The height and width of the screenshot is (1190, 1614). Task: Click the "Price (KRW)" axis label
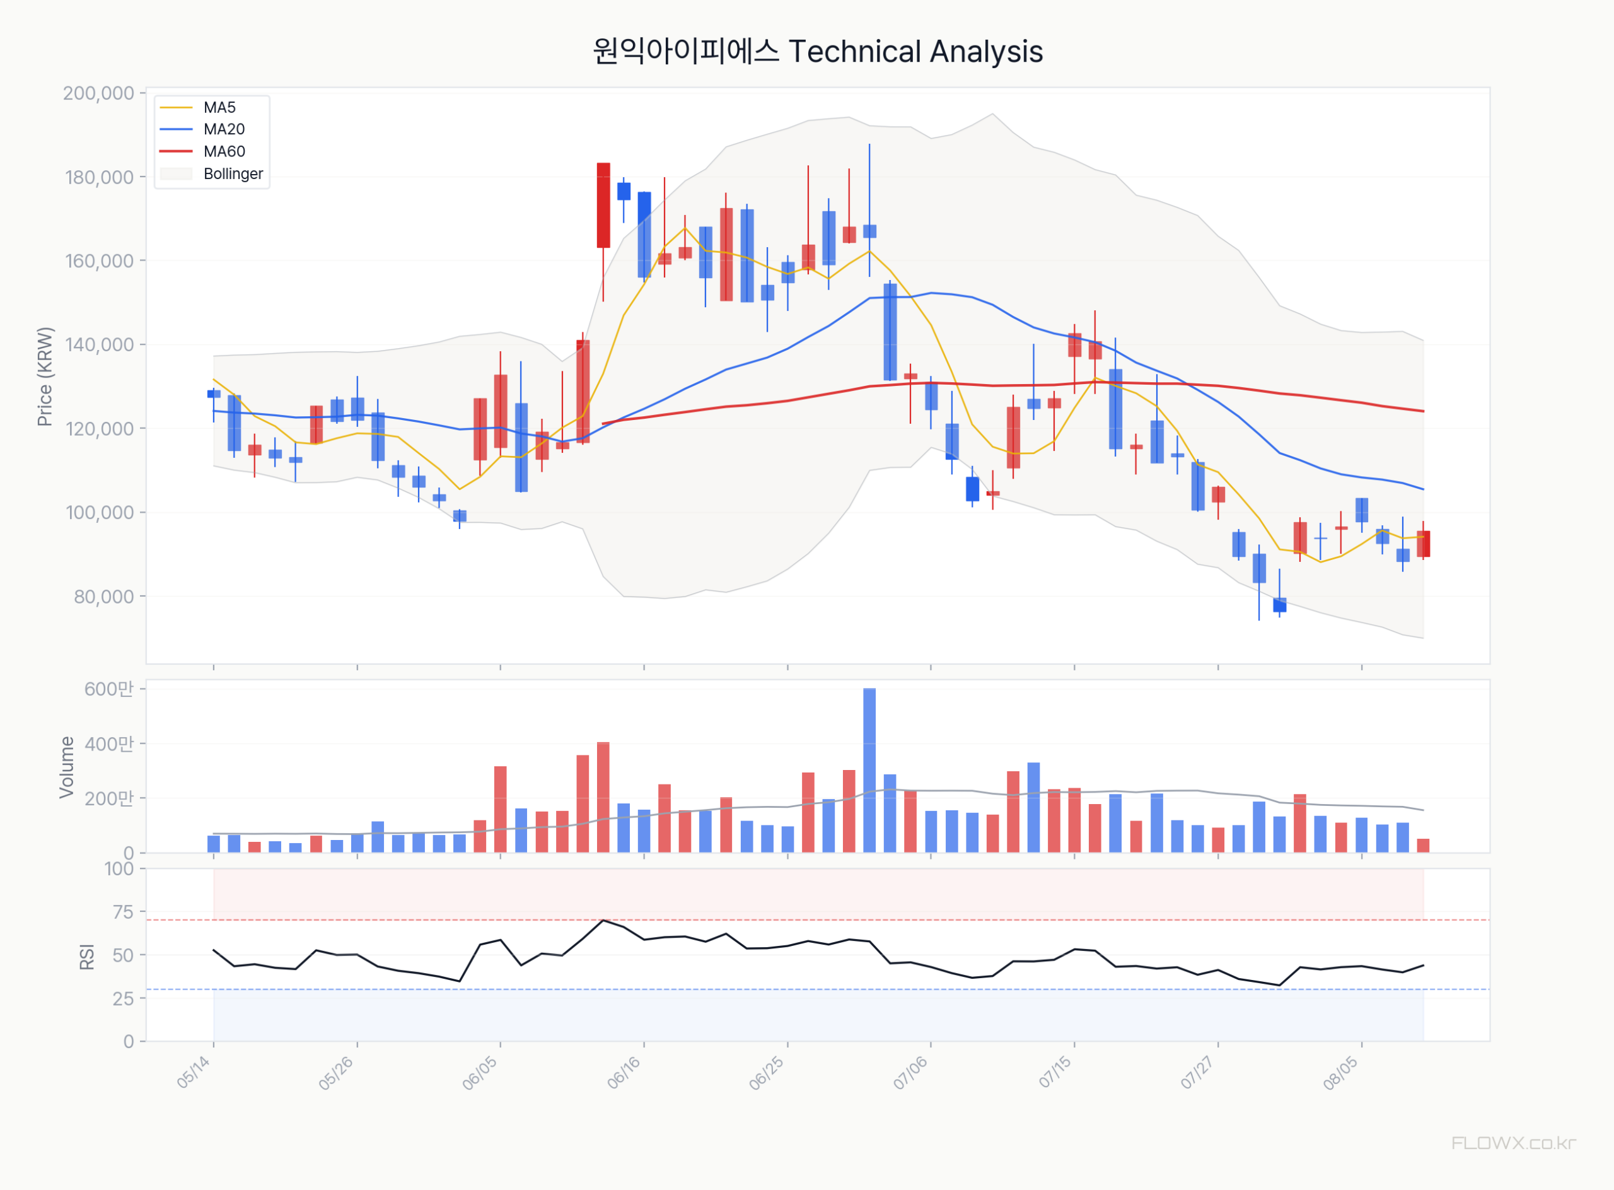(45, 376)
